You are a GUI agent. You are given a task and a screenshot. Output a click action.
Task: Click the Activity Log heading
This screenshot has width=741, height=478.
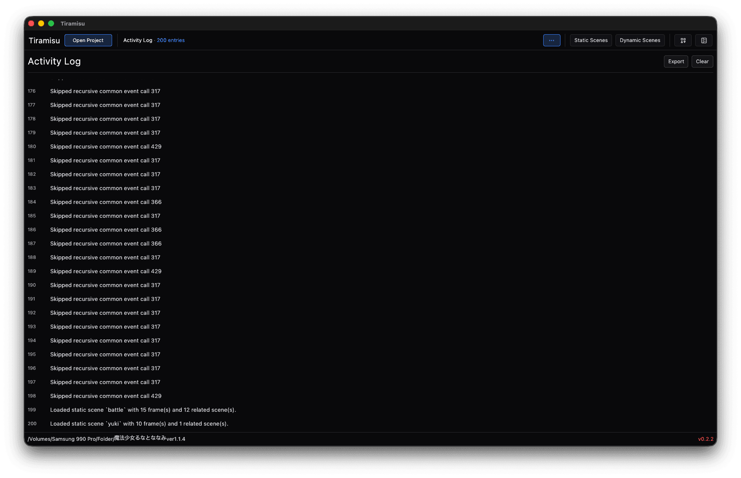coord(54,61)
